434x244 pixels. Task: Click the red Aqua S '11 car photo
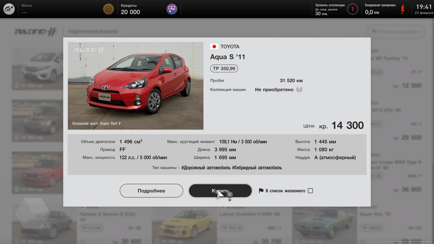click(136, 86)
